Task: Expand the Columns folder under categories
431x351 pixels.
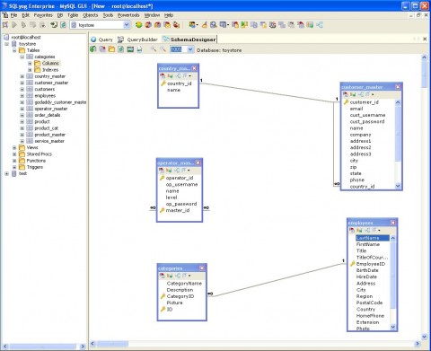Action: tap(30, 63)
